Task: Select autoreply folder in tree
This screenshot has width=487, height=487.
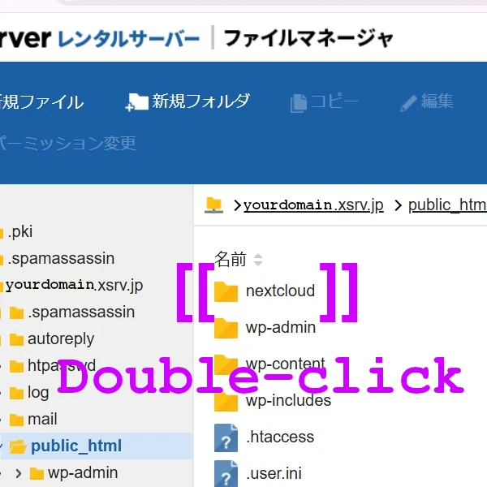Action: (x=61, y=338)
